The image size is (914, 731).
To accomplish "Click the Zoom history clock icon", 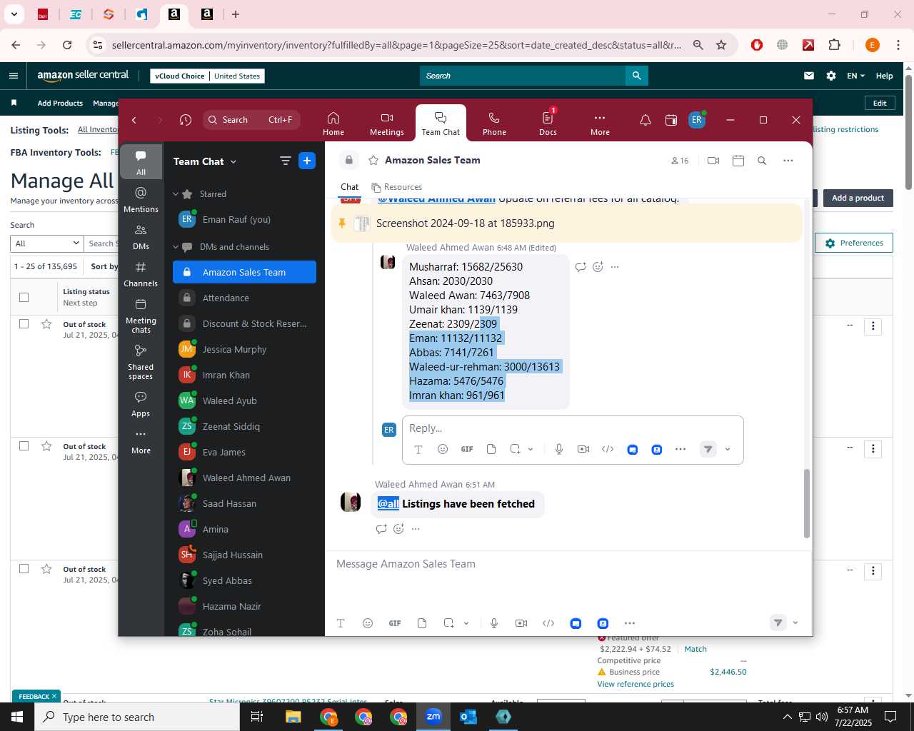I will click(186, 120).
